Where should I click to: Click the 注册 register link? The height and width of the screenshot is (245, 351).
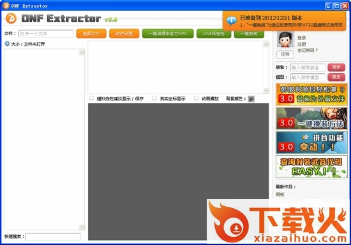point(301,44)
